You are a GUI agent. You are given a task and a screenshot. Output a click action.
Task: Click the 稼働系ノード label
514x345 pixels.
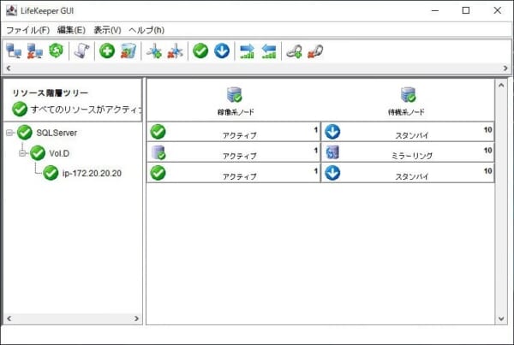click(236, 112)
